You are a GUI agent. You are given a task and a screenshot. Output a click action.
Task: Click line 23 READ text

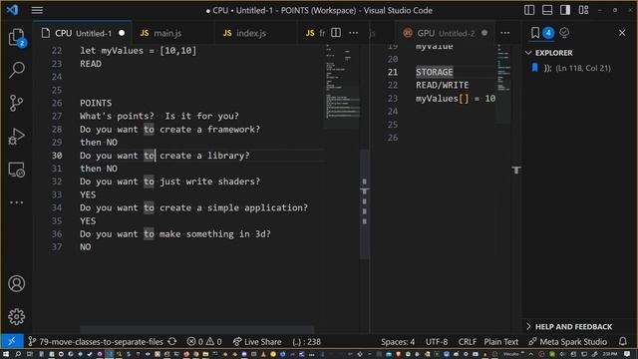(91, 64)
